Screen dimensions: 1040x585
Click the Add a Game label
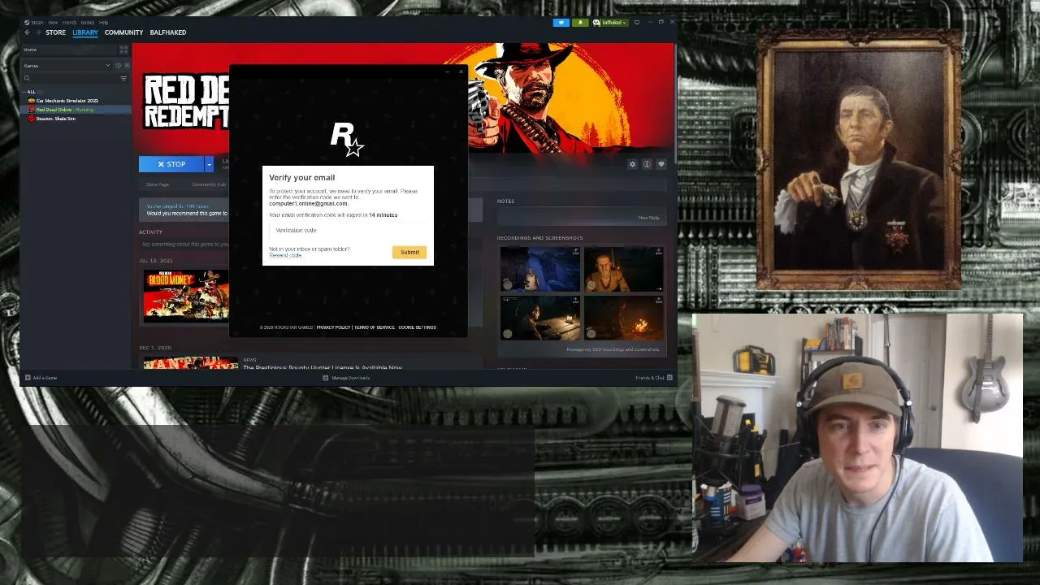pyautogui.click(x=45, y=378)
